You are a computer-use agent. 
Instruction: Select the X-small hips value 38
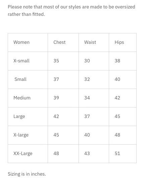(117, 61)
